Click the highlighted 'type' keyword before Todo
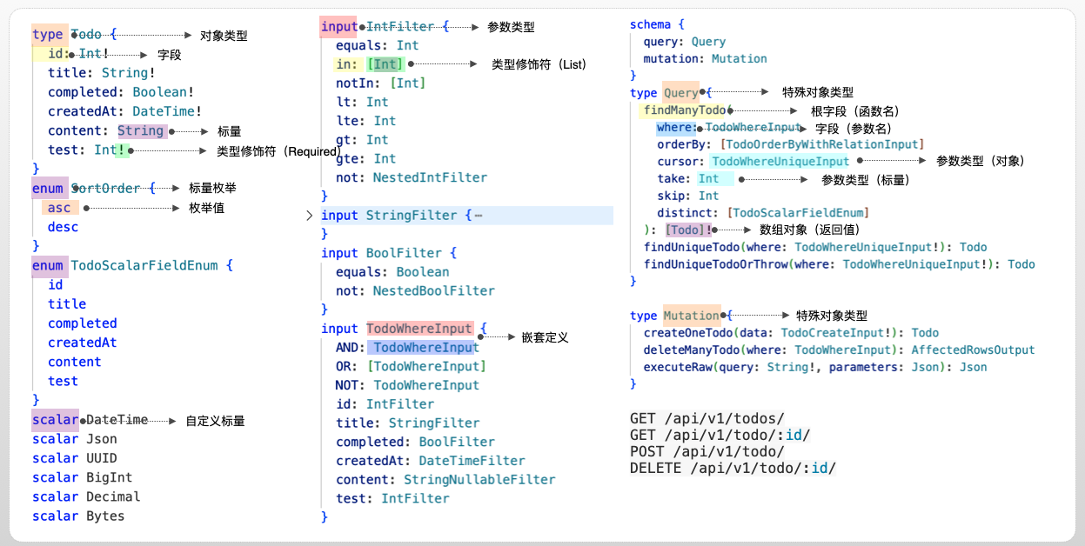1085x546 pixels. (48, 35)
